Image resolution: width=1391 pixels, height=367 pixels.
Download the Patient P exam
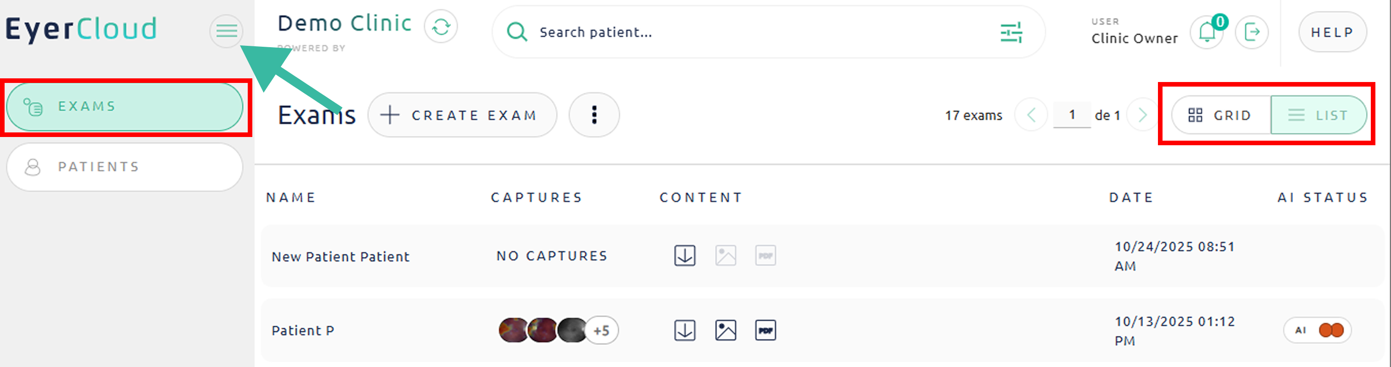coord(684,330)
